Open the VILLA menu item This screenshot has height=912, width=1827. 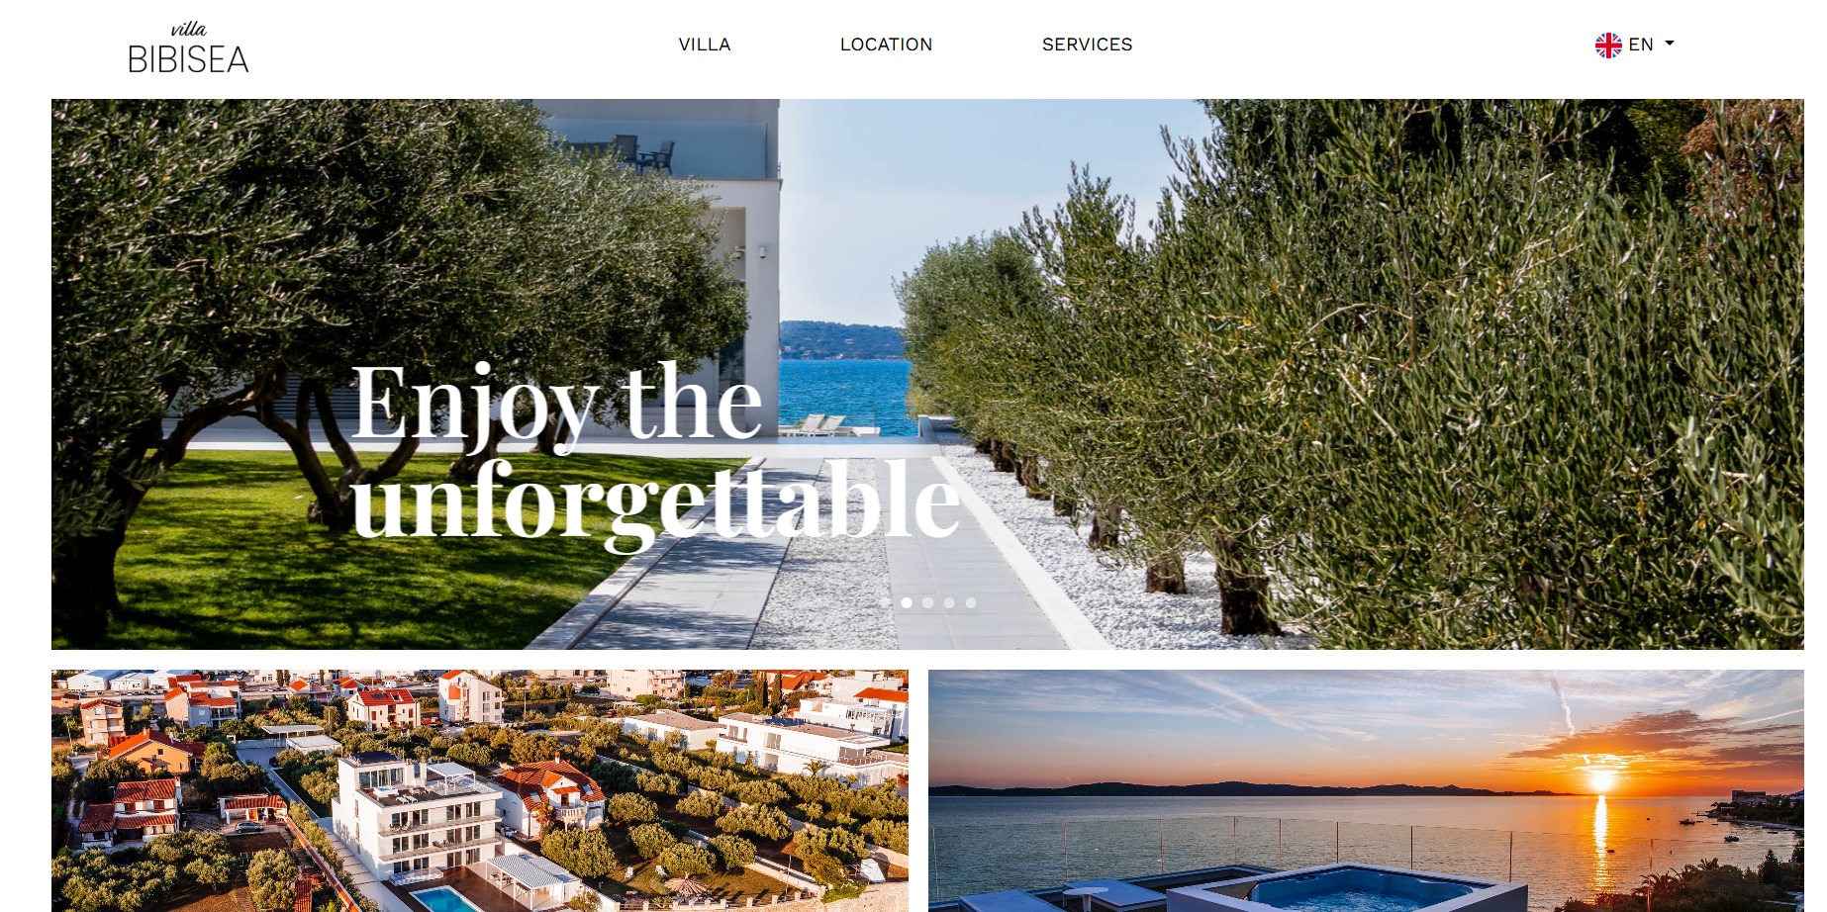(x=705, y=45)
